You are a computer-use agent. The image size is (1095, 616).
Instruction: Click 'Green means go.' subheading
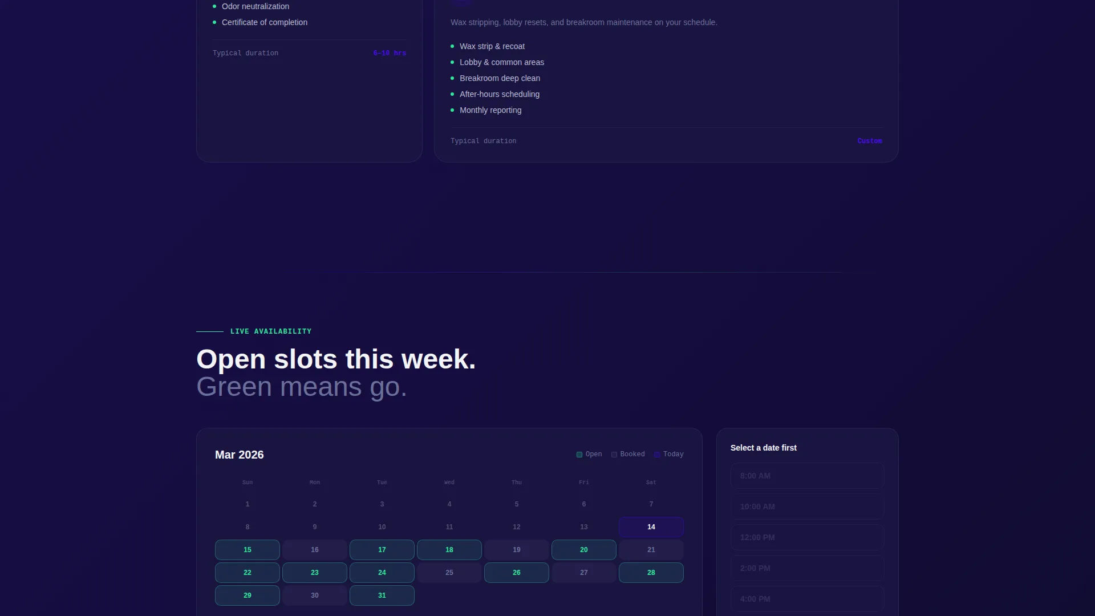(302, 387)
